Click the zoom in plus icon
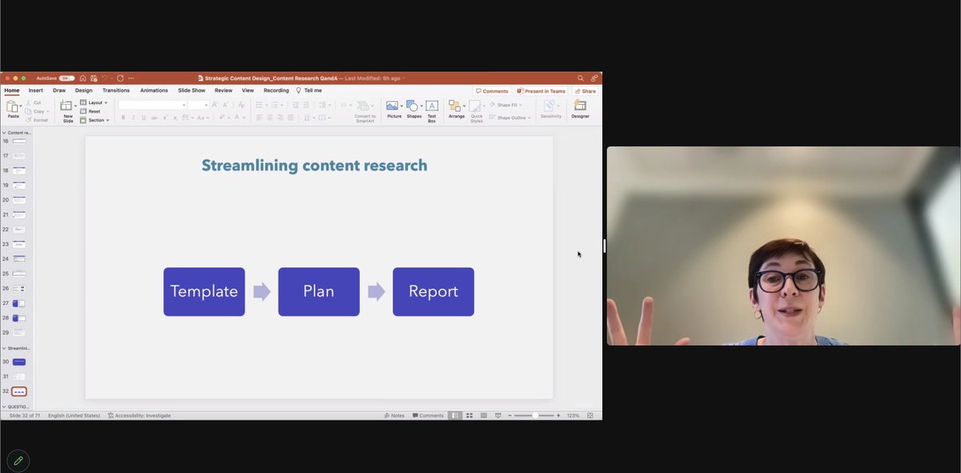Screen dimensions: 961x473 click(558, 415)
